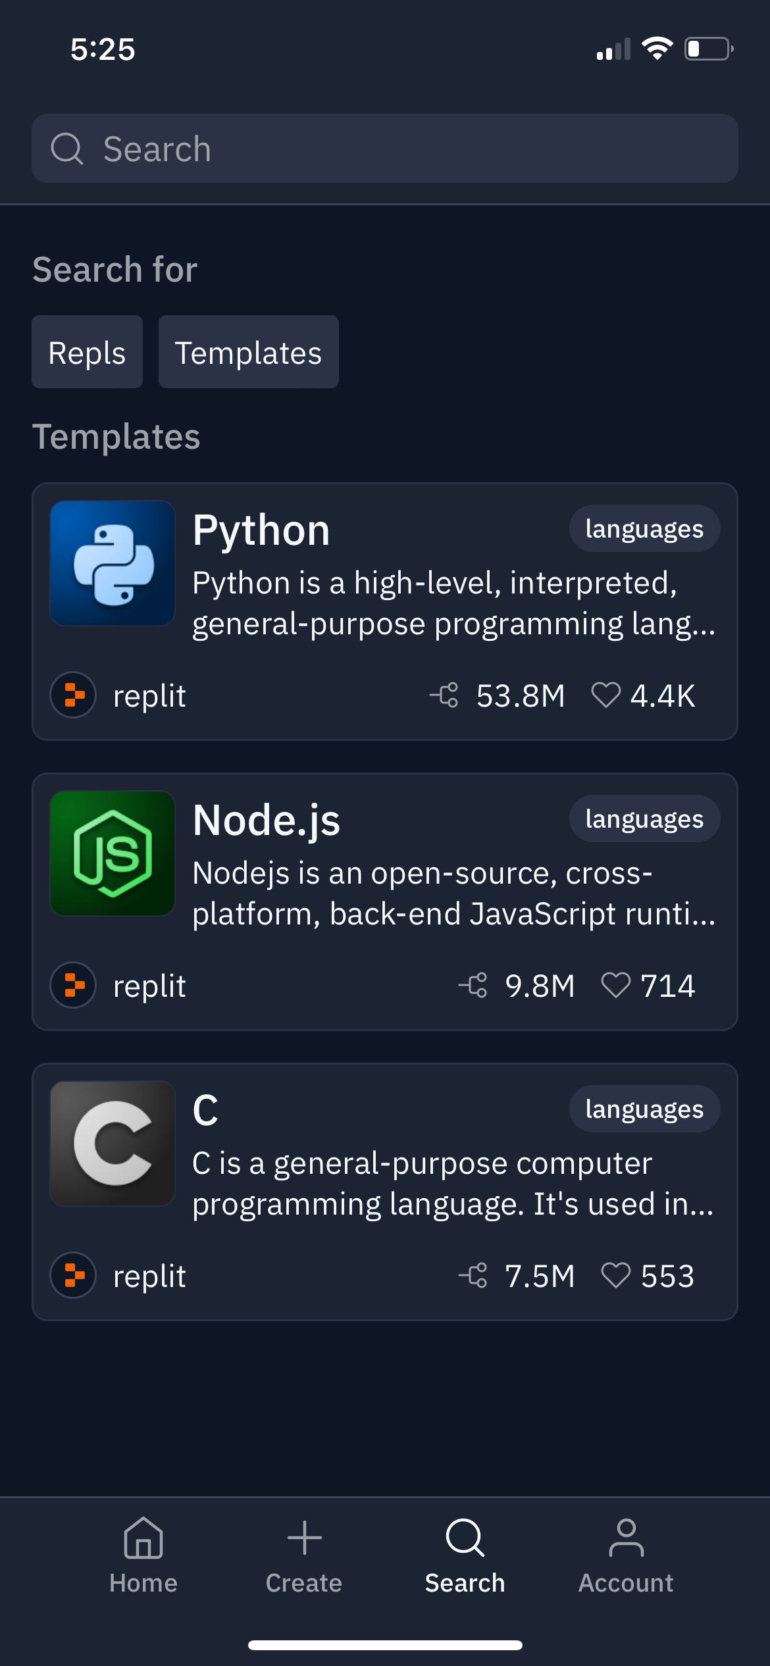The height and width of the screenshot is (1666, 770).
Task: Select the Search tab in bottom bar
Action: tap(465, 1556)
